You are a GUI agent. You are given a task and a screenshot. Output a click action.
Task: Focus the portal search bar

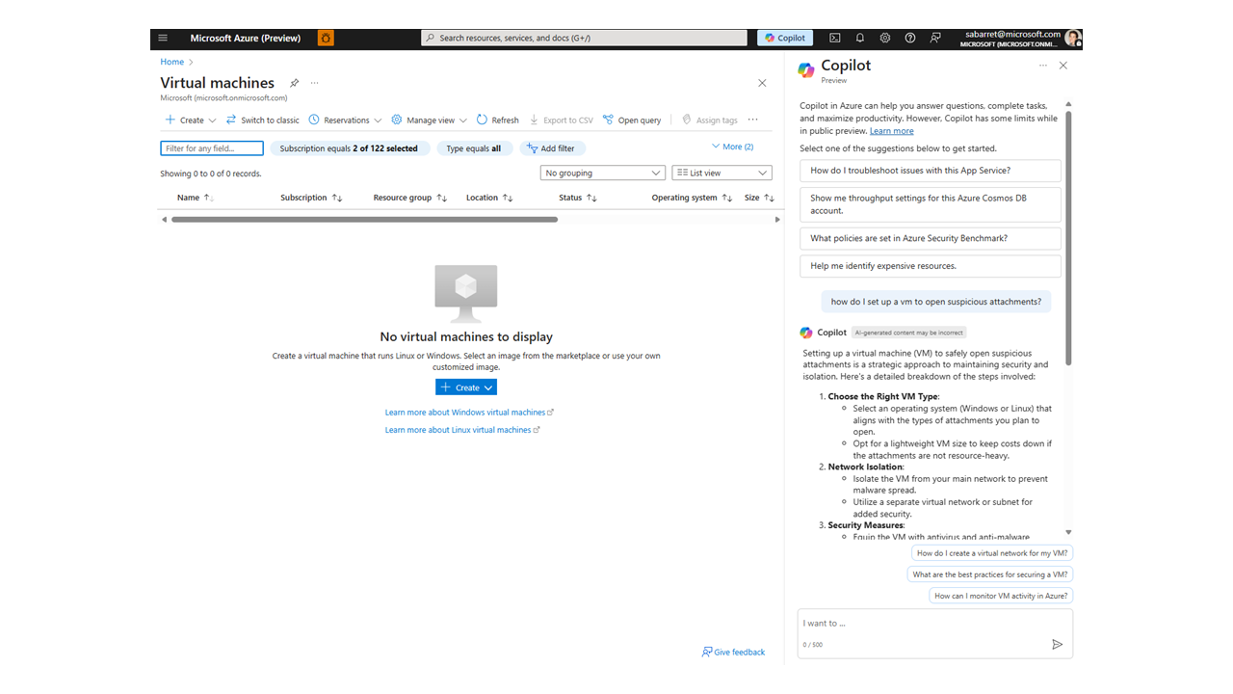(584, 38)
